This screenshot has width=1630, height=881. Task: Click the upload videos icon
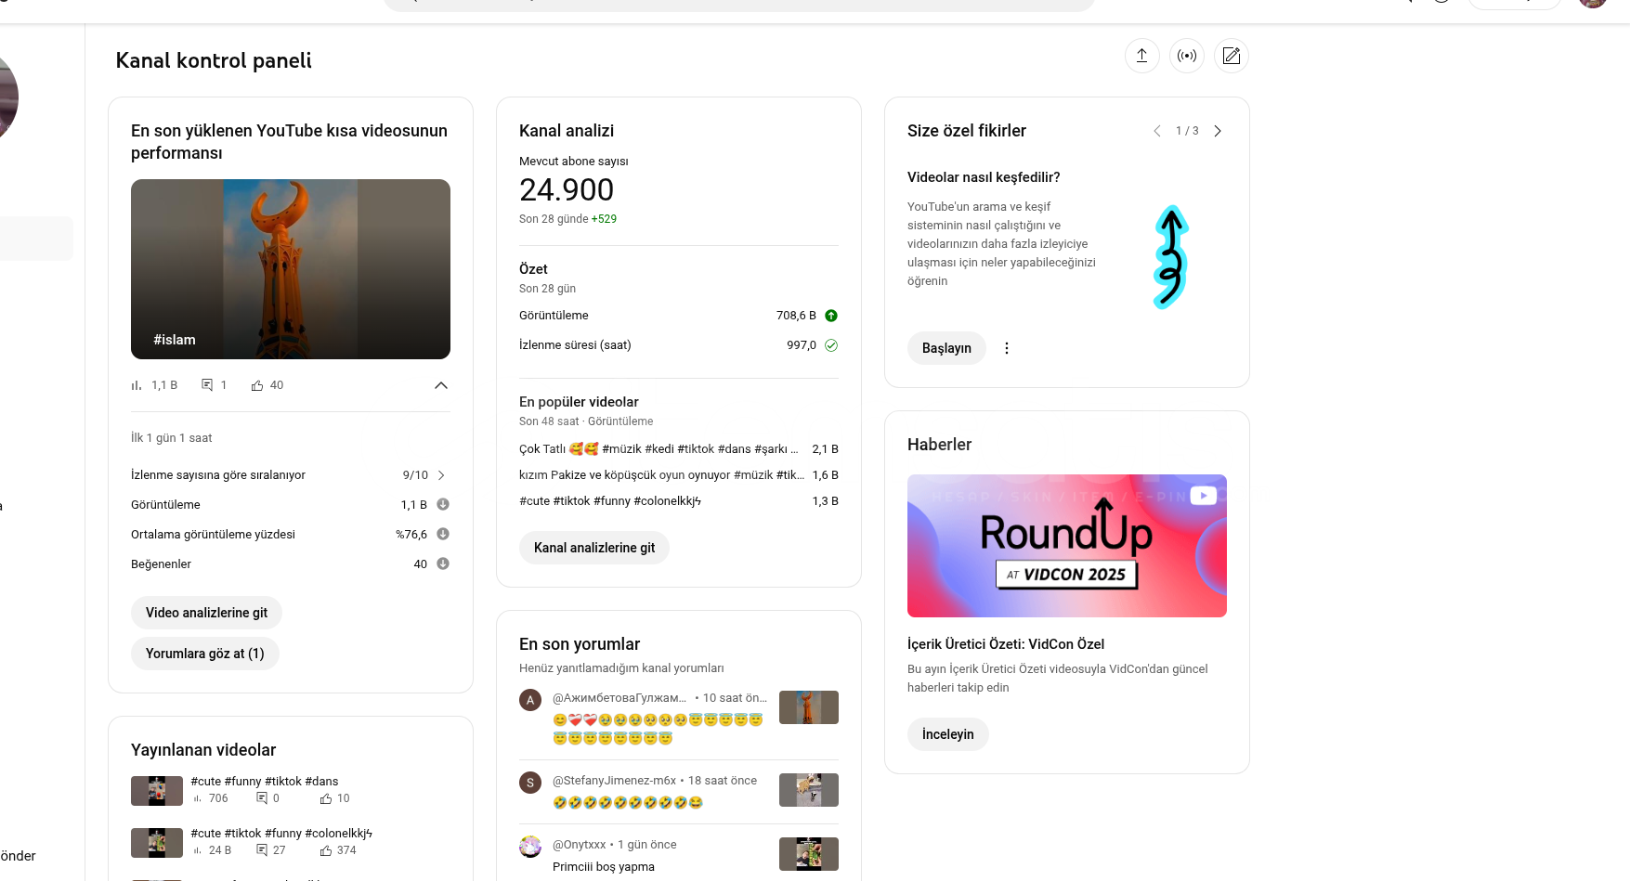click(x=1141, y=56)
